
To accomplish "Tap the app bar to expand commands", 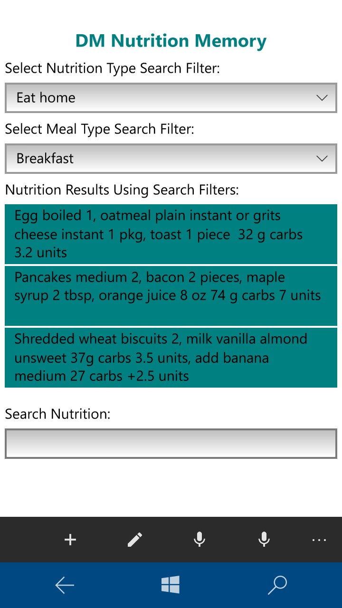I will pos(319,540).
